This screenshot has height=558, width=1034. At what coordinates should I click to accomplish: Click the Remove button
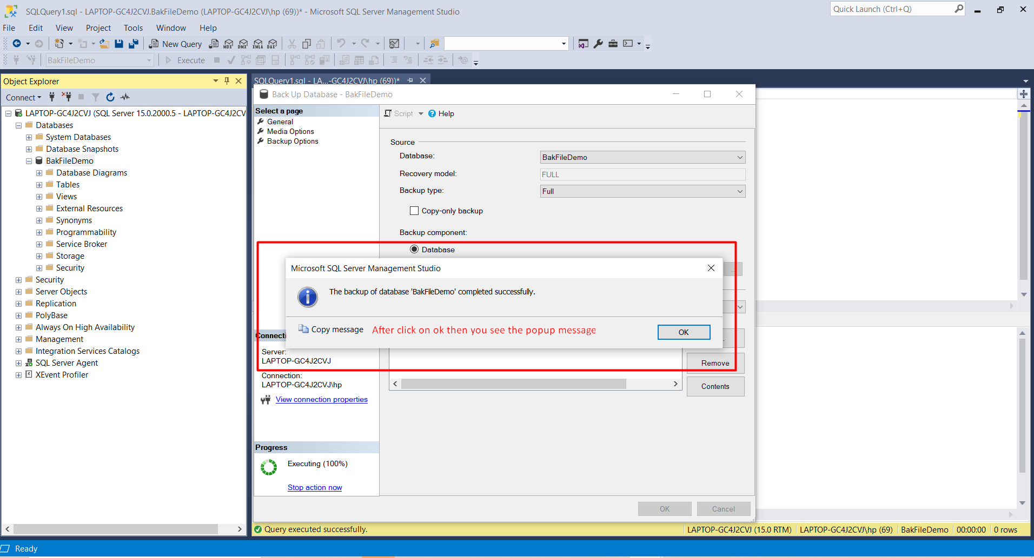(715, 363)
